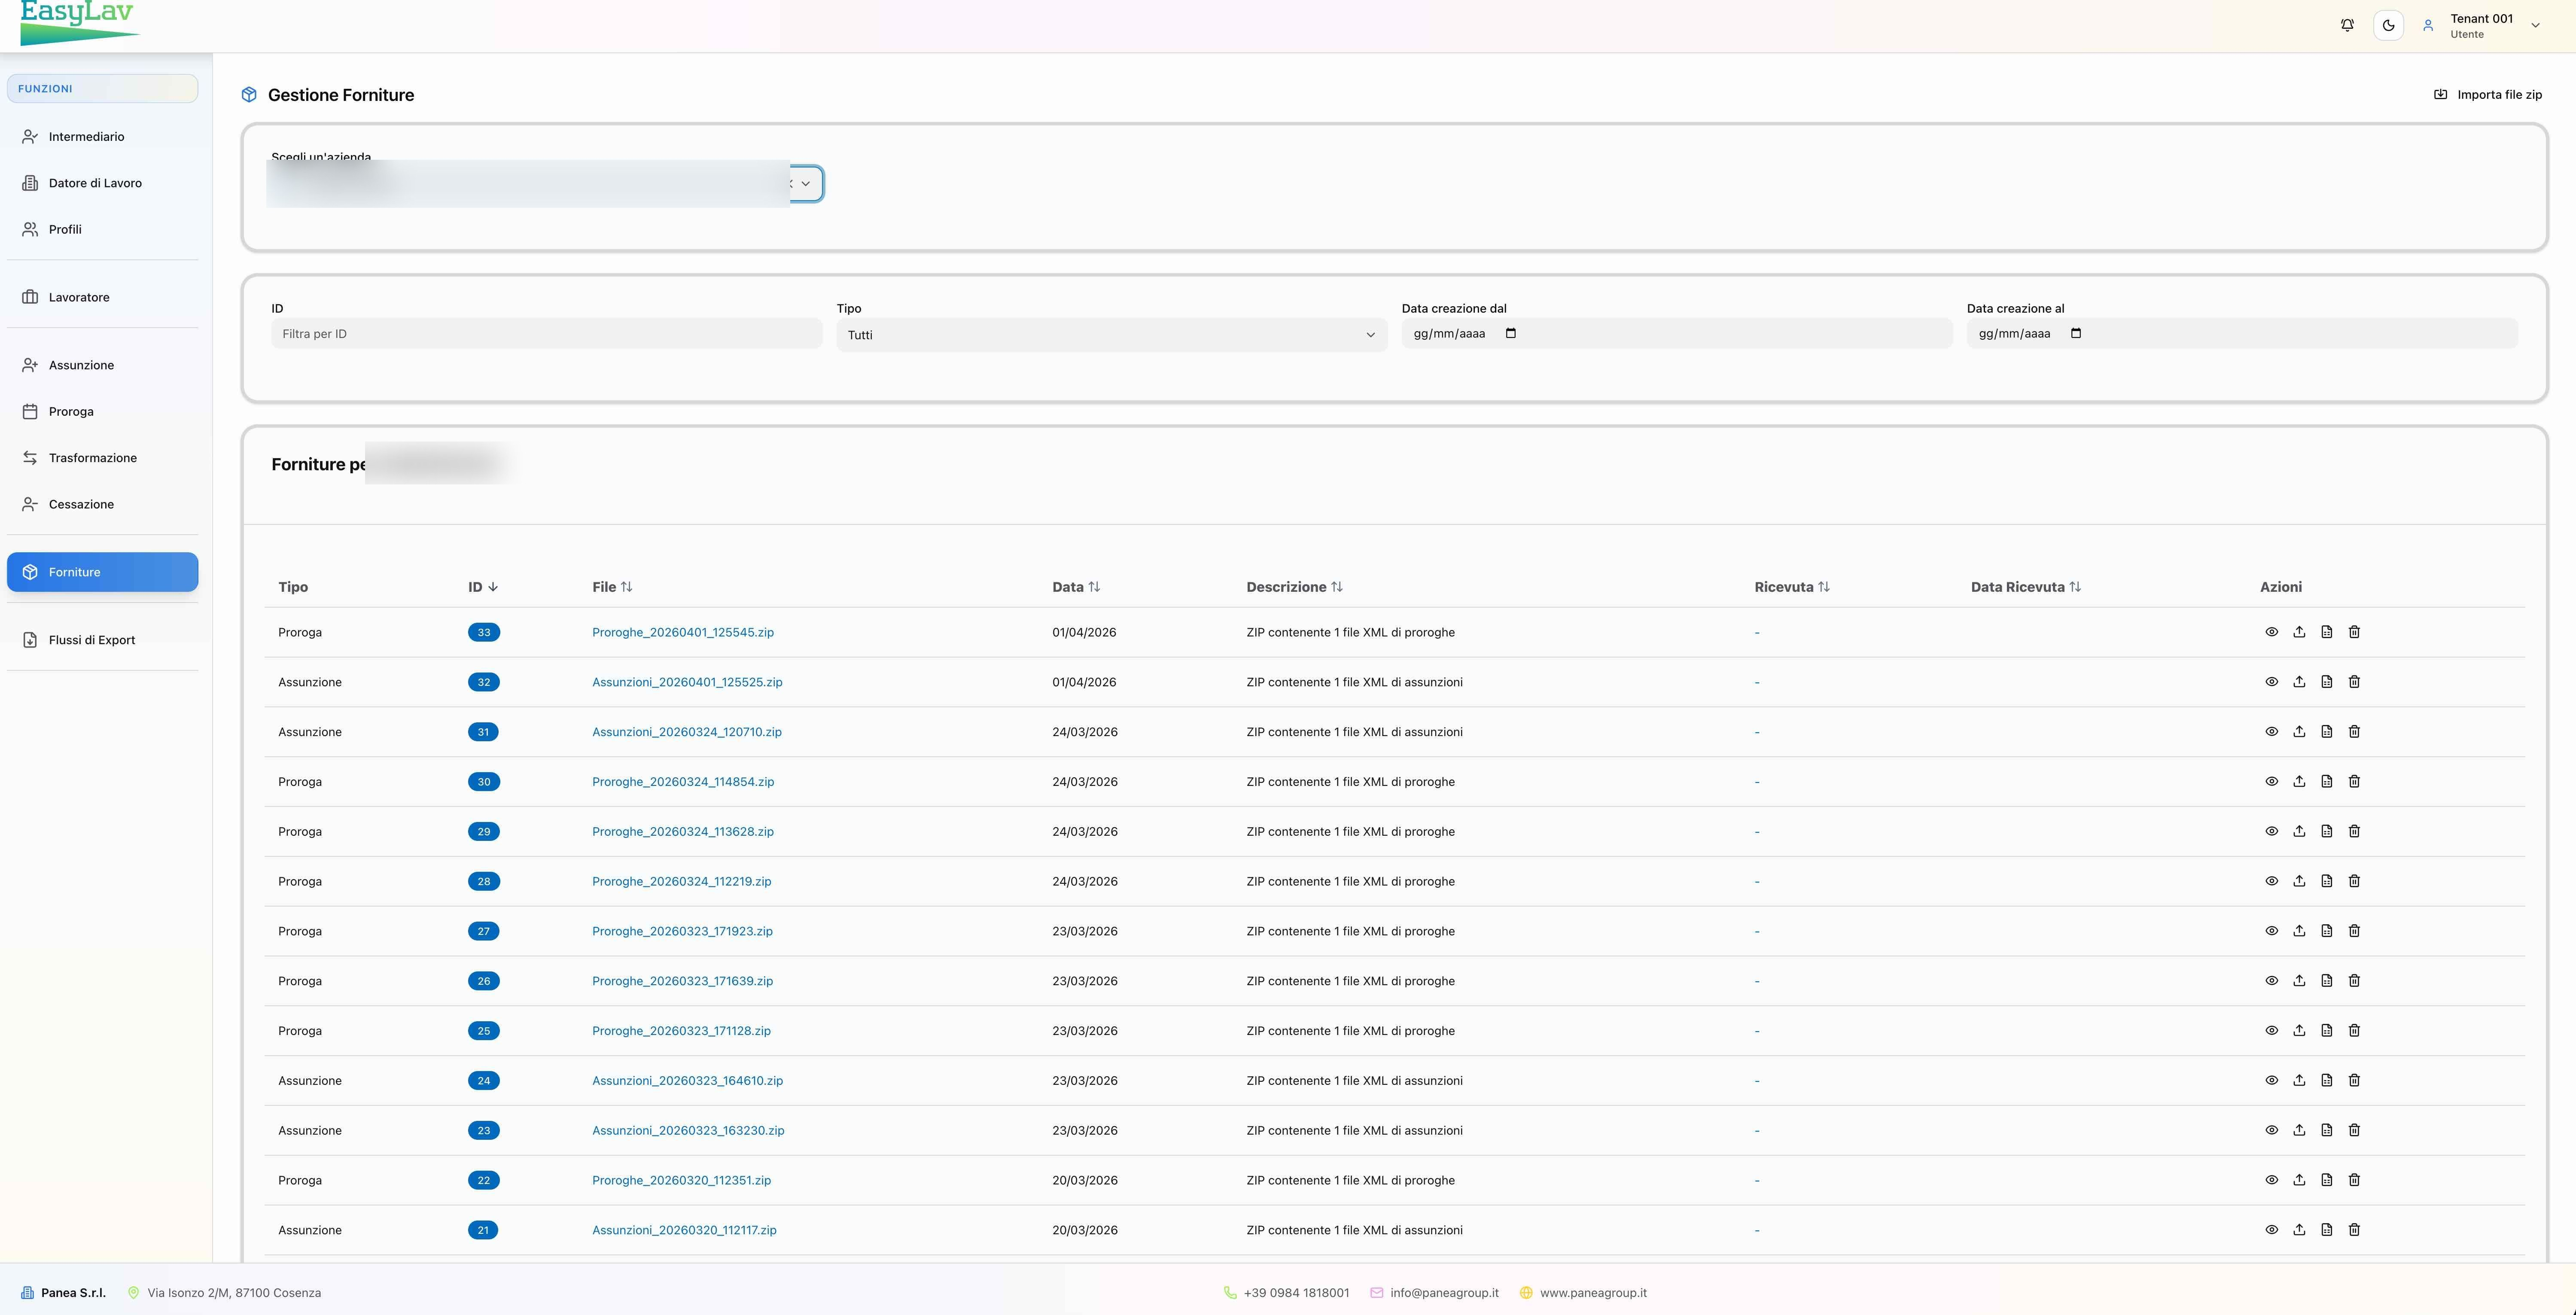The image size is (2576, 1315).
Task: Open Assunzioni_20260320_112117.zip link
Action: [684, 1231]
